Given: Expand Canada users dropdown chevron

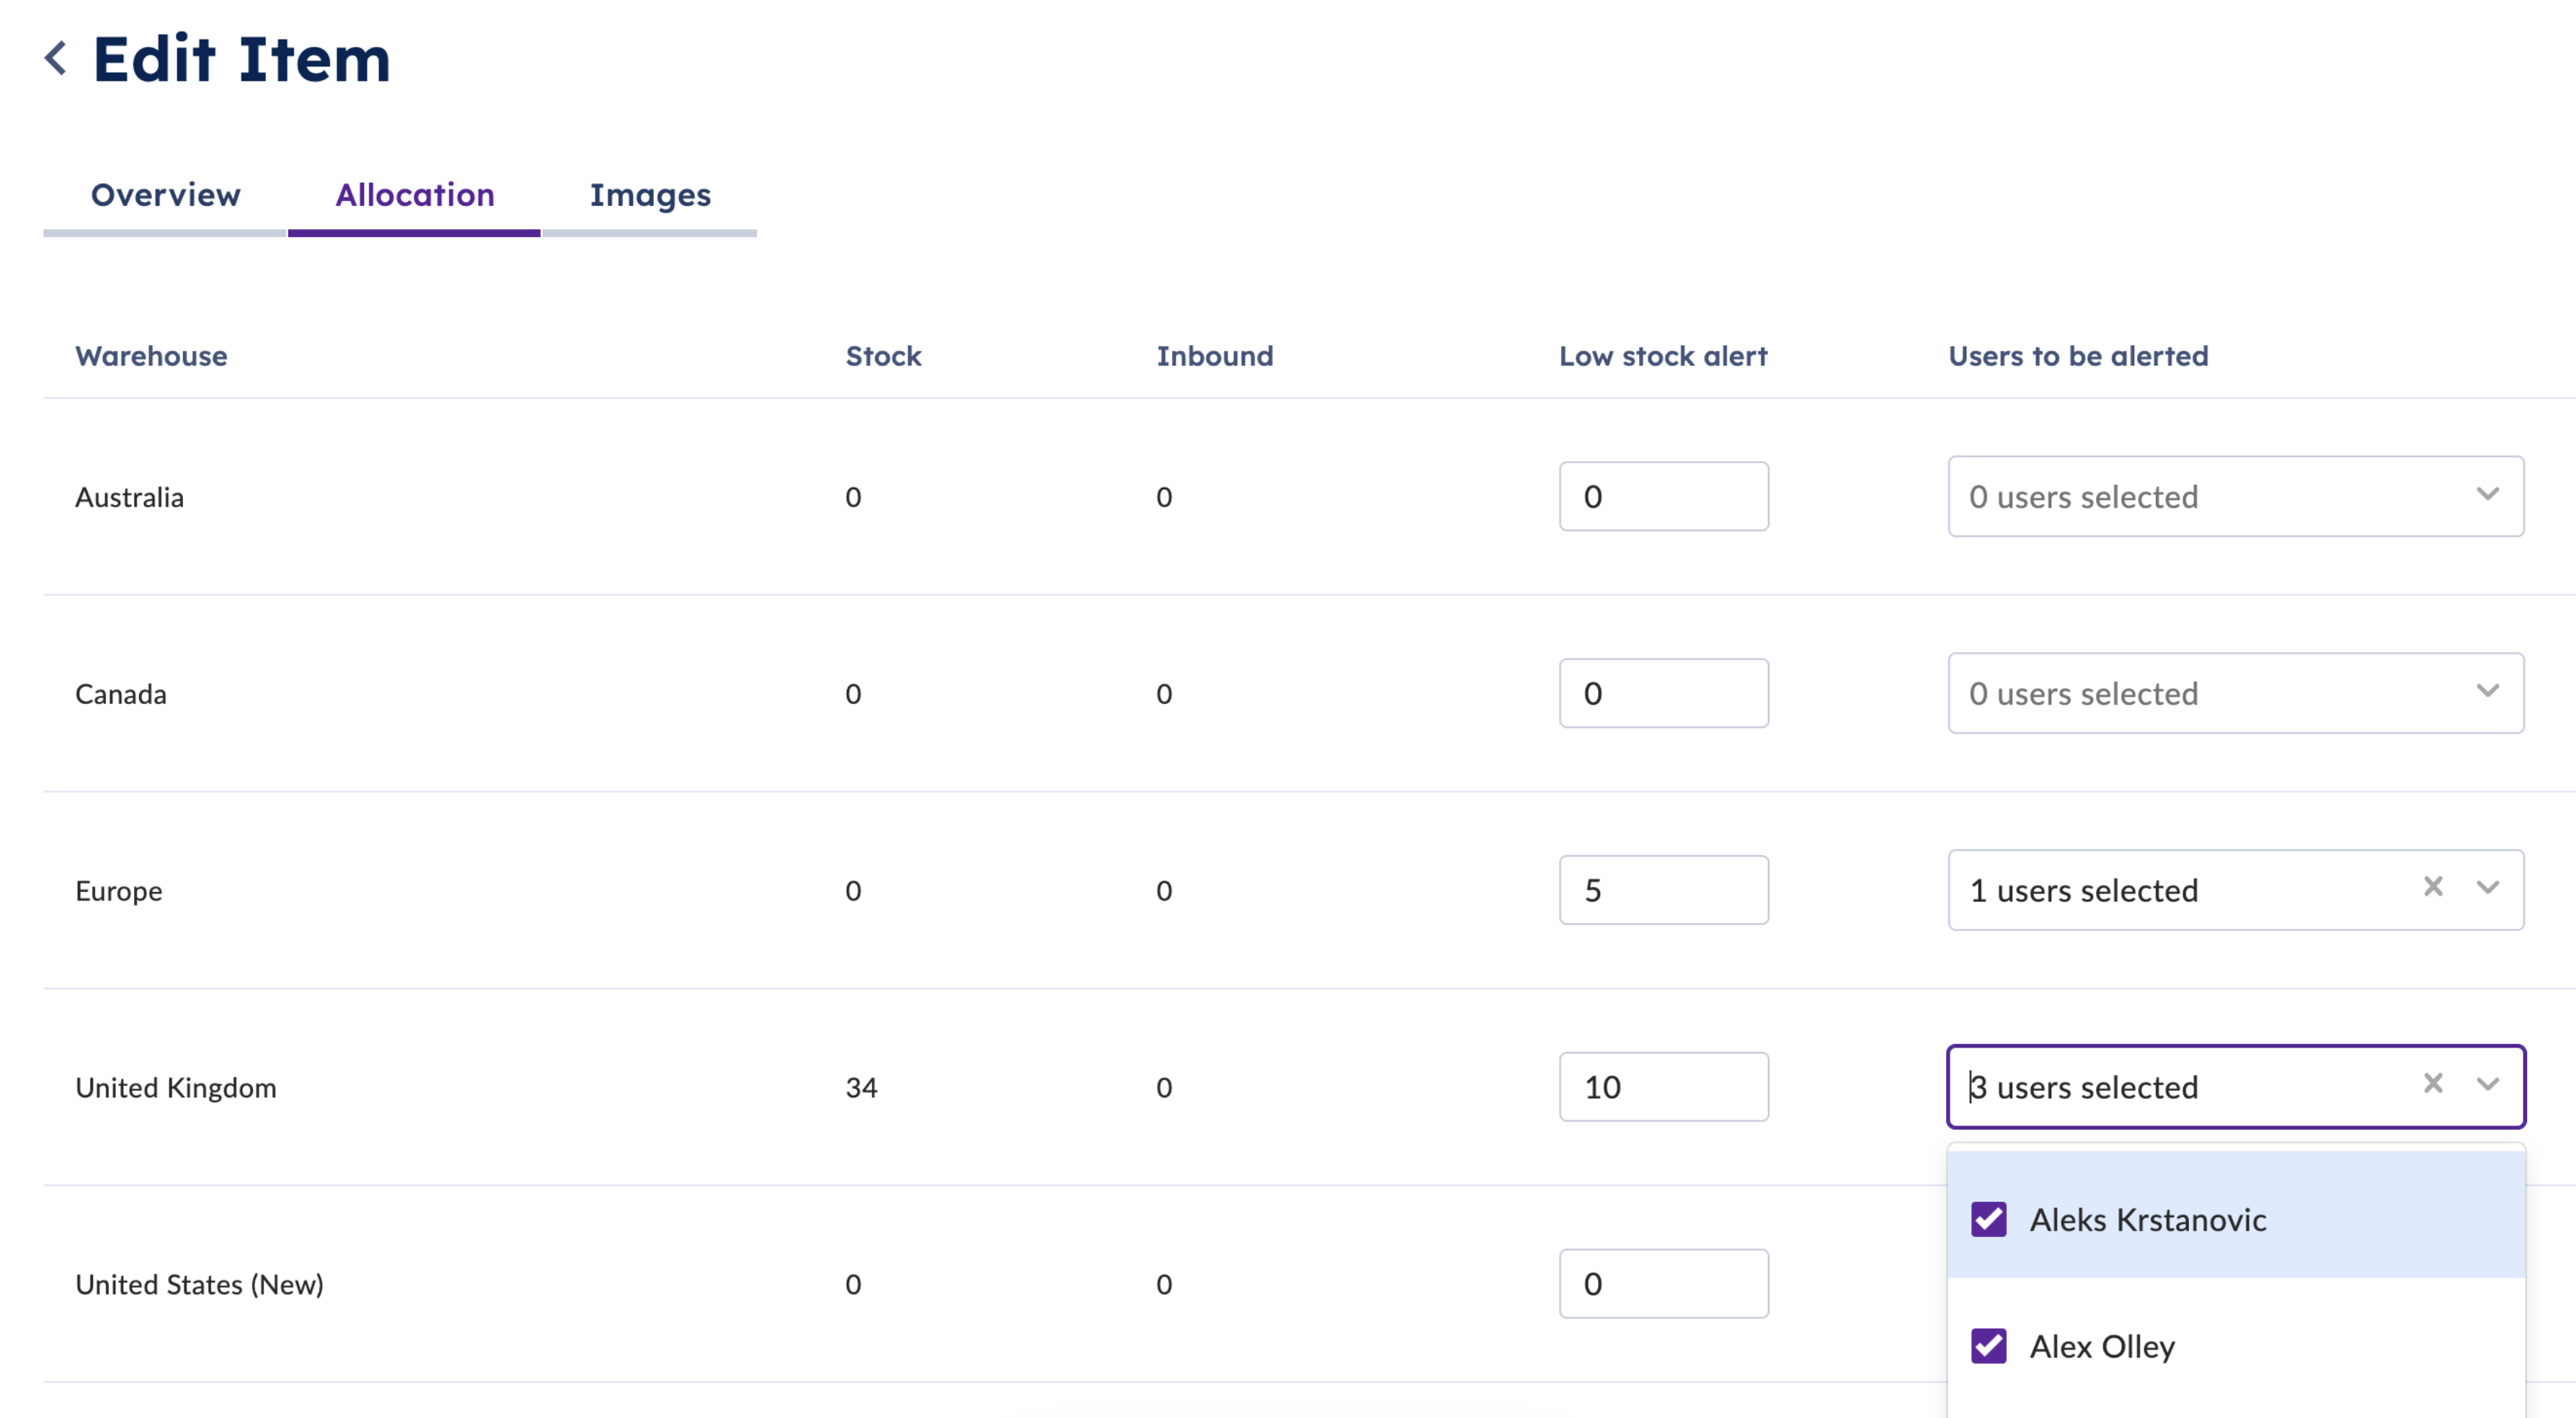Looking at the screenshot, I should click(x=2488, y=691).
